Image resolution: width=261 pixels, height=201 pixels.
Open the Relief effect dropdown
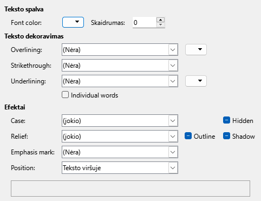point(120,136)
